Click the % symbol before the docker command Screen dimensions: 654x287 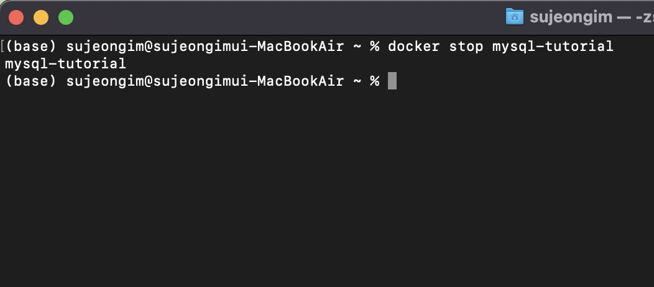point(374,46)
